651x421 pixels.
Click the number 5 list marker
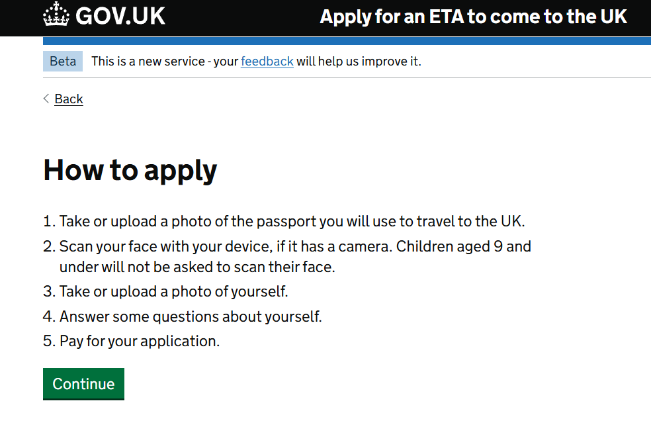[x=48, y=342]
